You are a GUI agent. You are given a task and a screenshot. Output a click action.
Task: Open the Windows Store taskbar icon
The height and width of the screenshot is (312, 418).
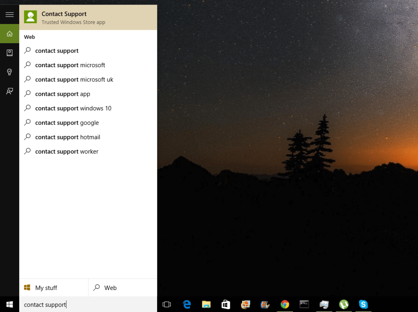226,304
